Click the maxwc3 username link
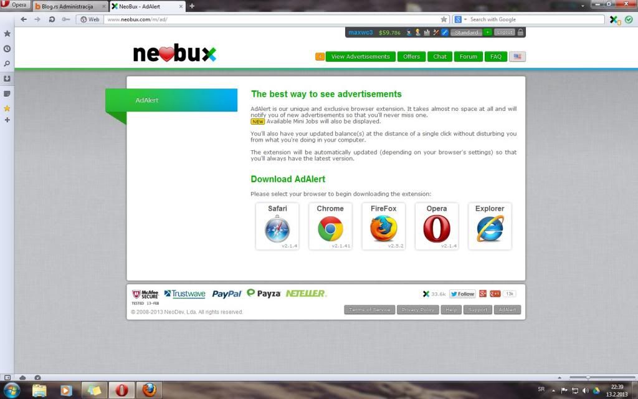This screenshot has width=638, height=399. click(x=361, y=32)
